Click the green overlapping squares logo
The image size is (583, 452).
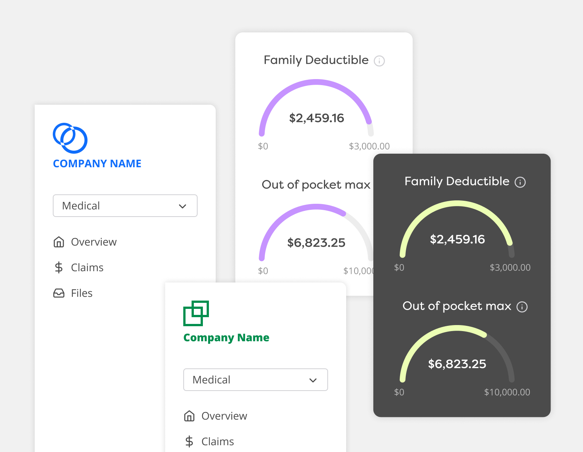click(196, 313)
